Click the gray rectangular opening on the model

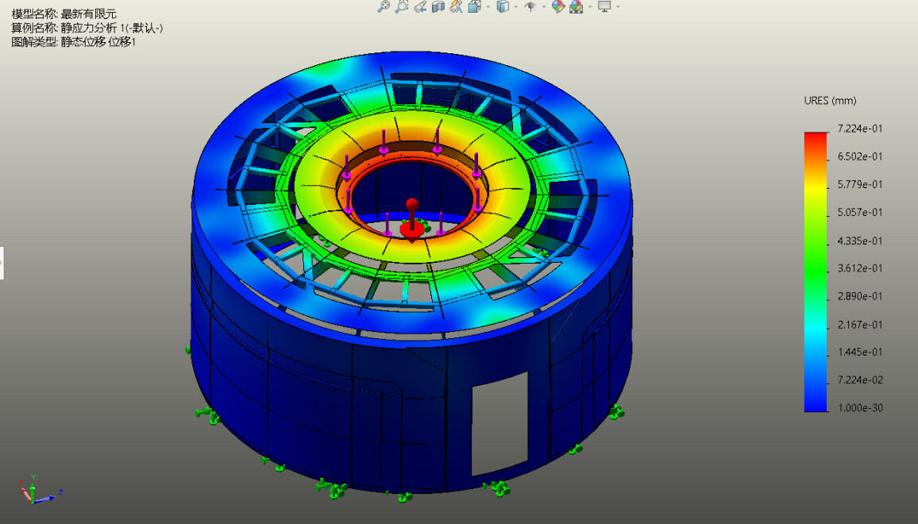(x=499, y=422)
